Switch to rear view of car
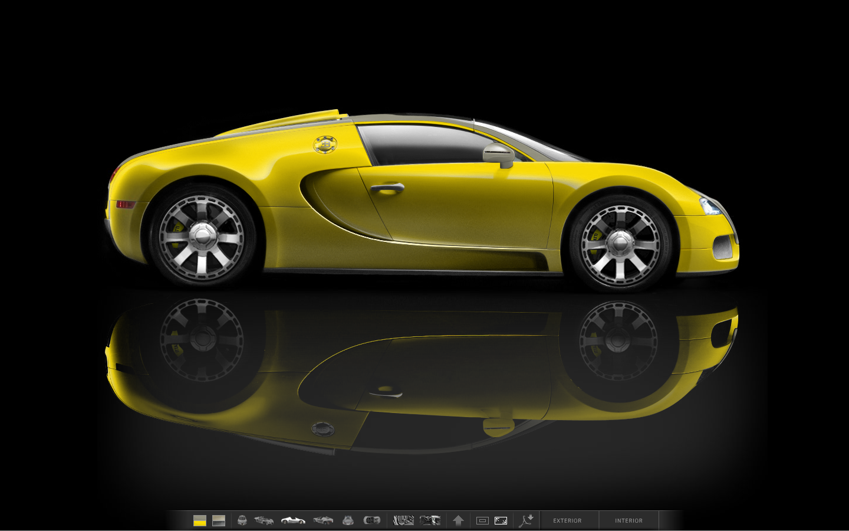Screen dimensions: 849x531 click(348, 520)
